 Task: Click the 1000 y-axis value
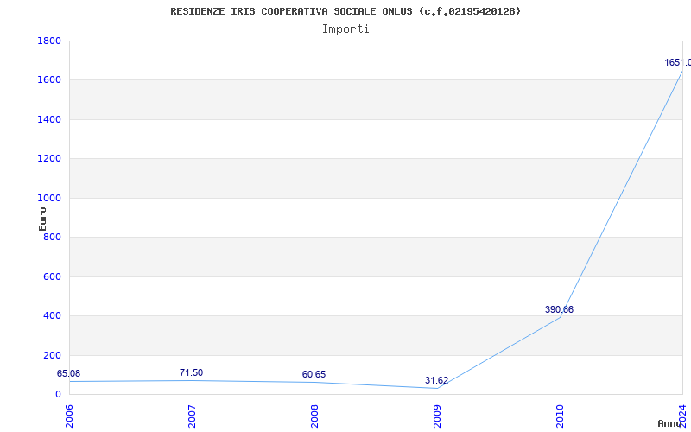49,199
